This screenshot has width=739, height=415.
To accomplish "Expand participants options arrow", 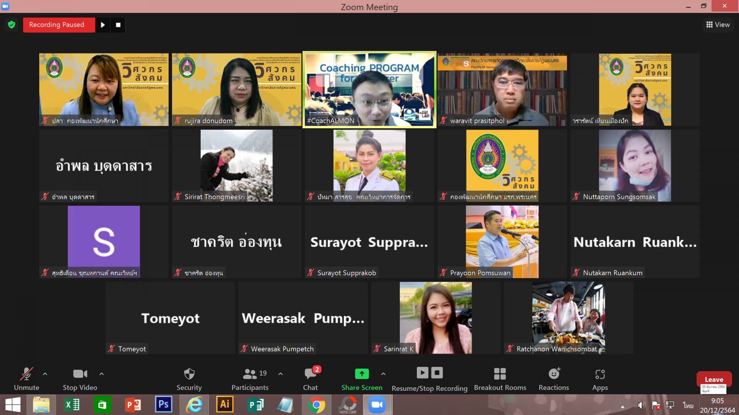I will [281, 373].
